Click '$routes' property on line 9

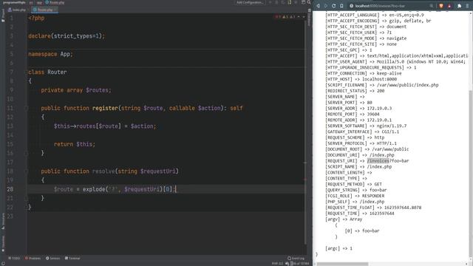[97, 90]
